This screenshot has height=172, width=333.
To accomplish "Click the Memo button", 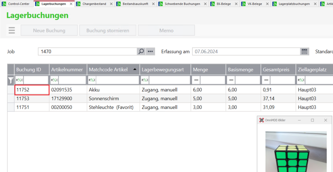I will [x=166, y=30].
